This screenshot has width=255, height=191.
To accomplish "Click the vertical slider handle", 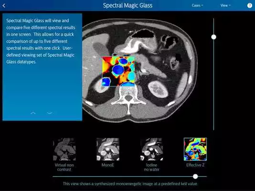I will coord(213,37).
